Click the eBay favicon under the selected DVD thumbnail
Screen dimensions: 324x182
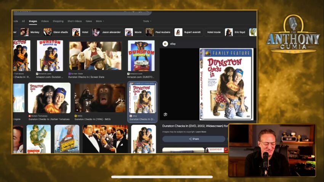pyautogui.click(x=131, y=116)
